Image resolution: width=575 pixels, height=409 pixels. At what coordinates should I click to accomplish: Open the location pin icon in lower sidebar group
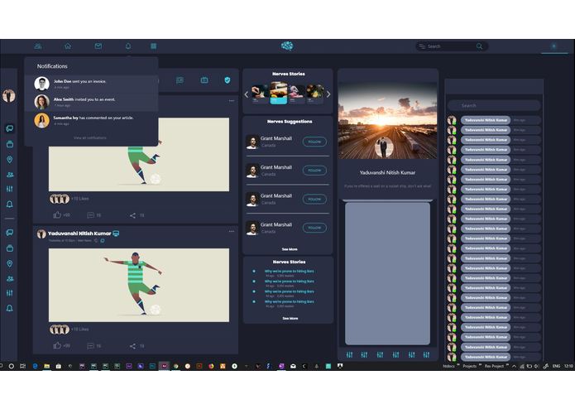(10, 264)
